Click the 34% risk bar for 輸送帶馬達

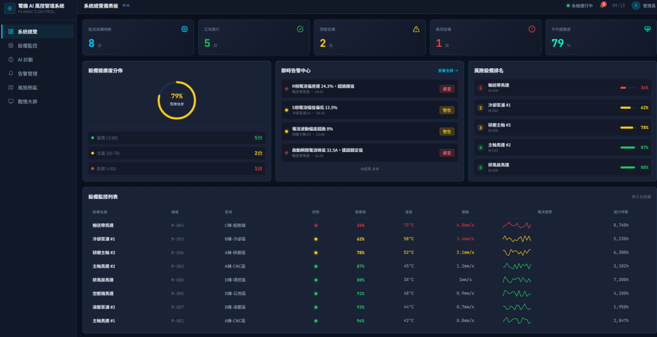pyautogui.click(x=628, y=88)
